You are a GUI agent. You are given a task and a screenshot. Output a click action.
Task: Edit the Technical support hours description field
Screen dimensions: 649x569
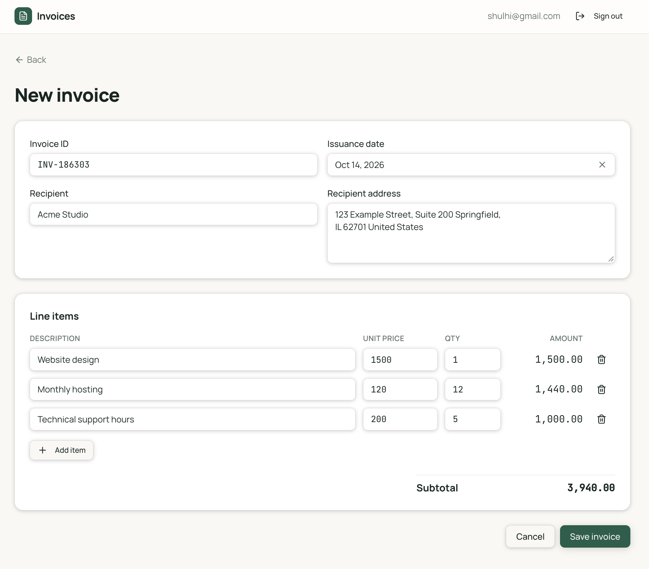[x=192, y=419]
